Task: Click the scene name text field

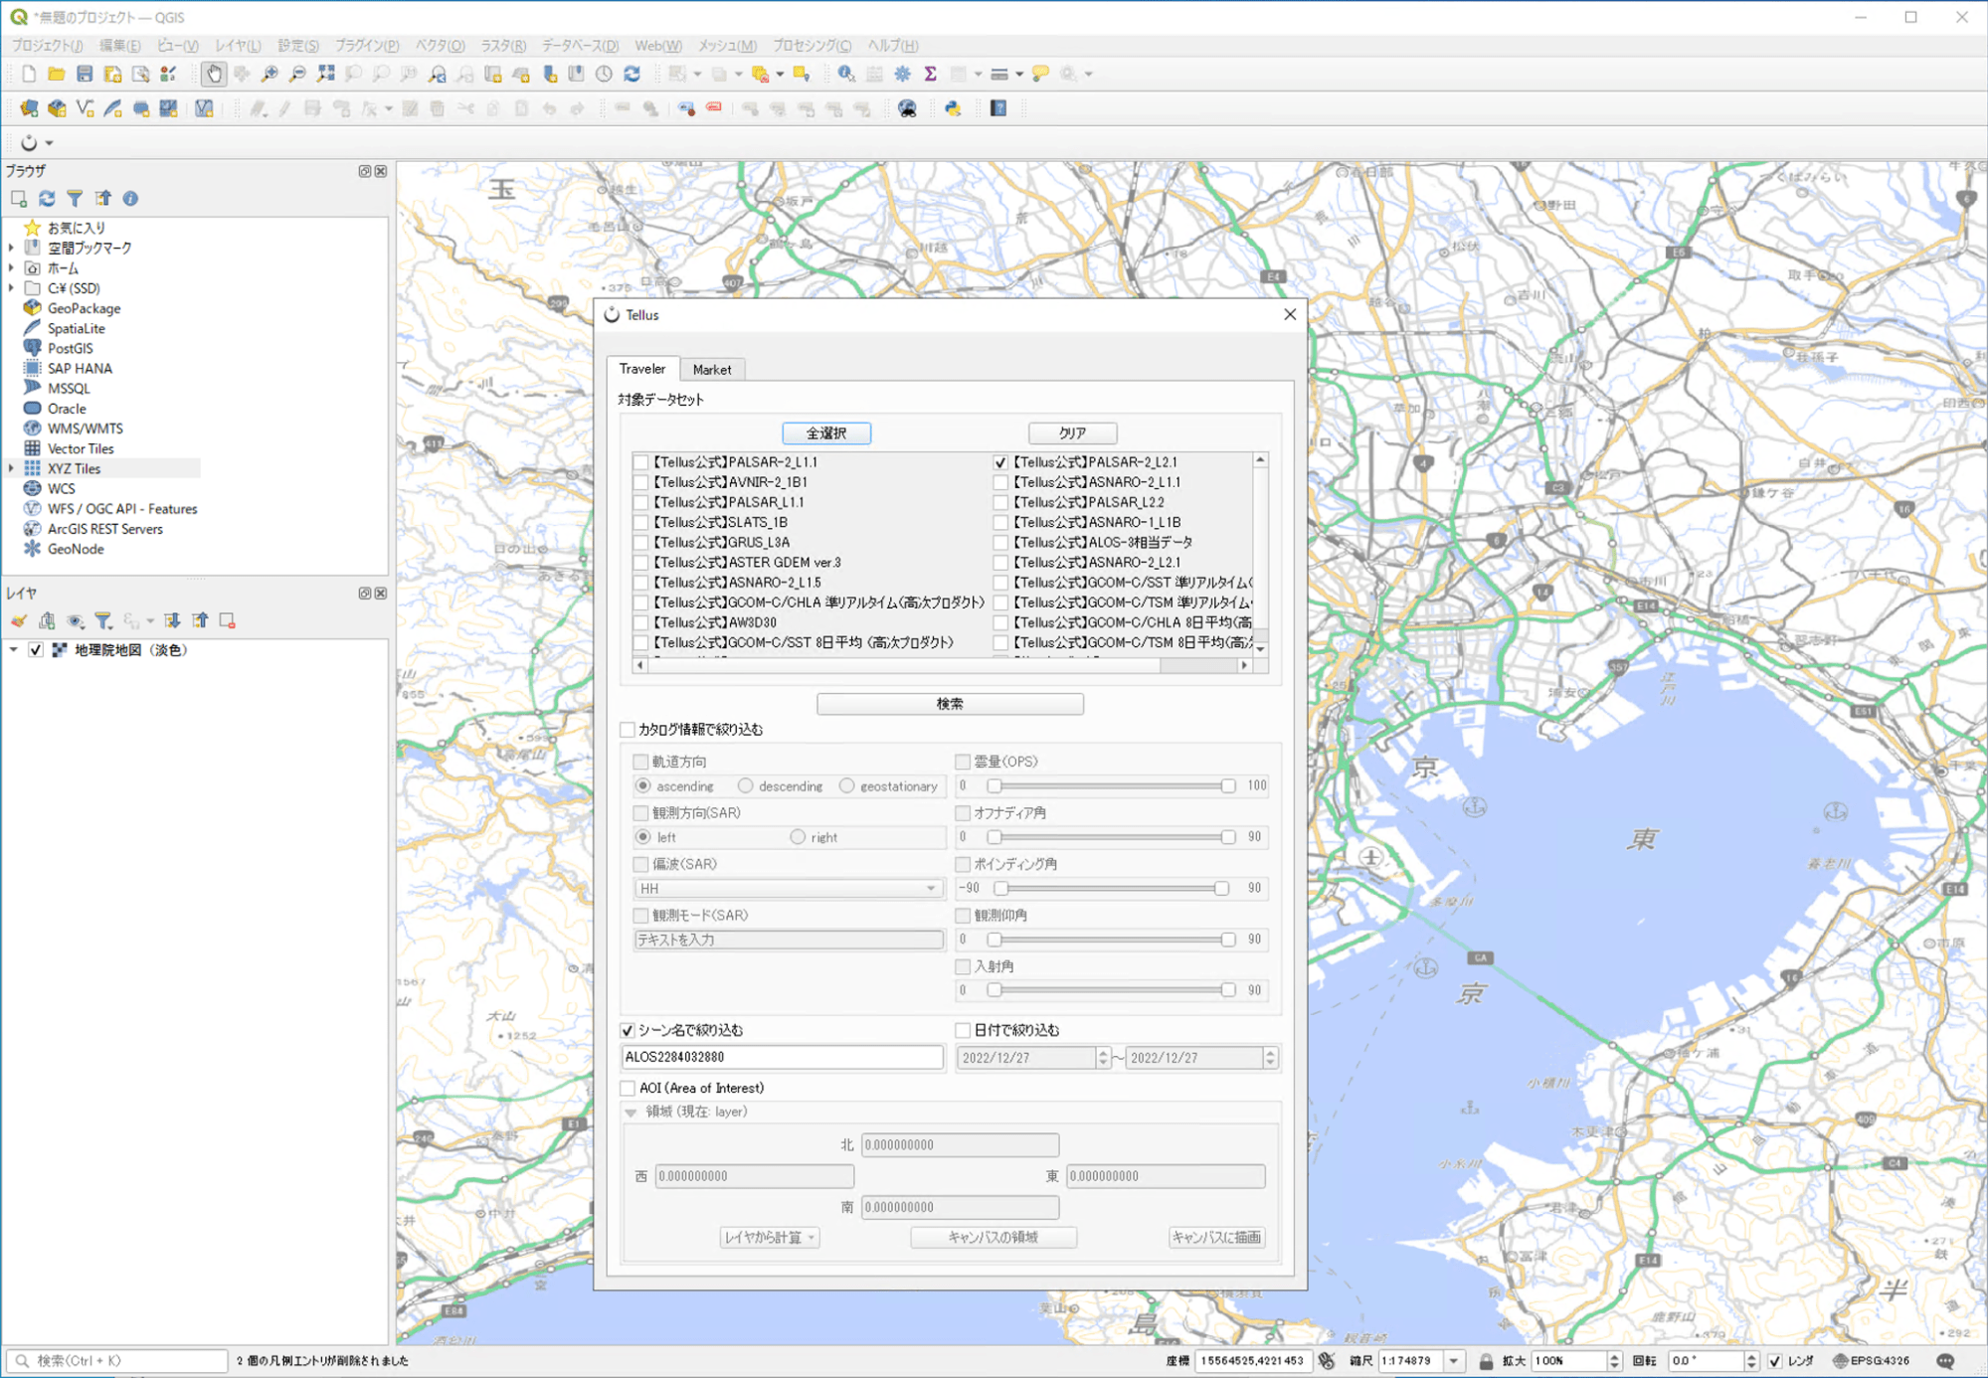Action: (782, 1058)
